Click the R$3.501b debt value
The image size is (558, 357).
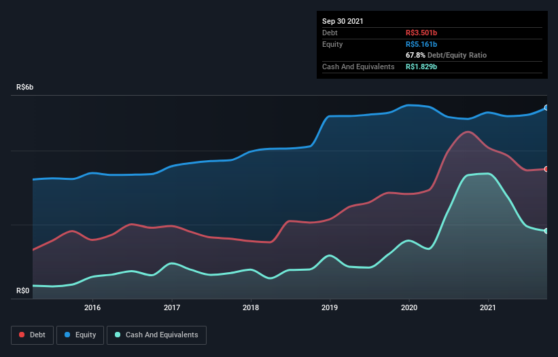click(x=421, y=33)
